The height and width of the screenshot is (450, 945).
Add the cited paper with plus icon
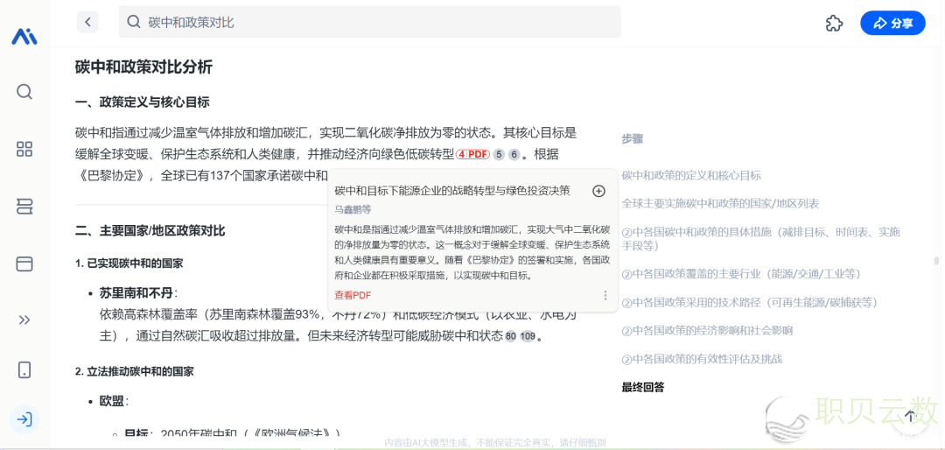coord(598,191)
